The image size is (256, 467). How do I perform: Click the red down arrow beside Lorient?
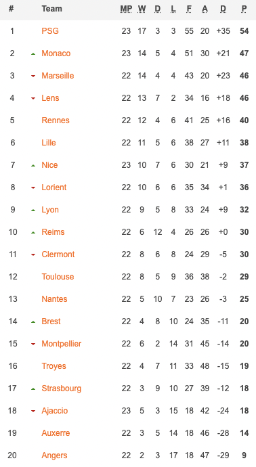33,188
